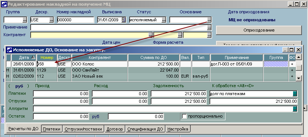
Task: Click the Отгрузки Приход field
Action: click(61, 101)
